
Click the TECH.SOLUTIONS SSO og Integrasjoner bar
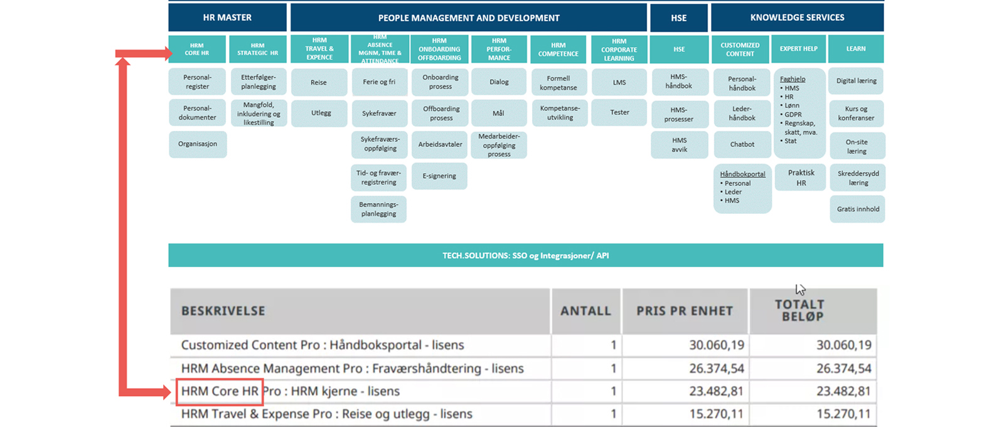pyautogui.click(x=526, y=255)
